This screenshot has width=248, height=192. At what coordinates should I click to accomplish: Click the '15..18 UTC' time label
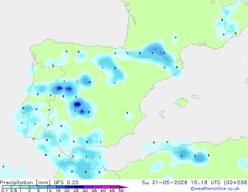[x=206, y=183]
